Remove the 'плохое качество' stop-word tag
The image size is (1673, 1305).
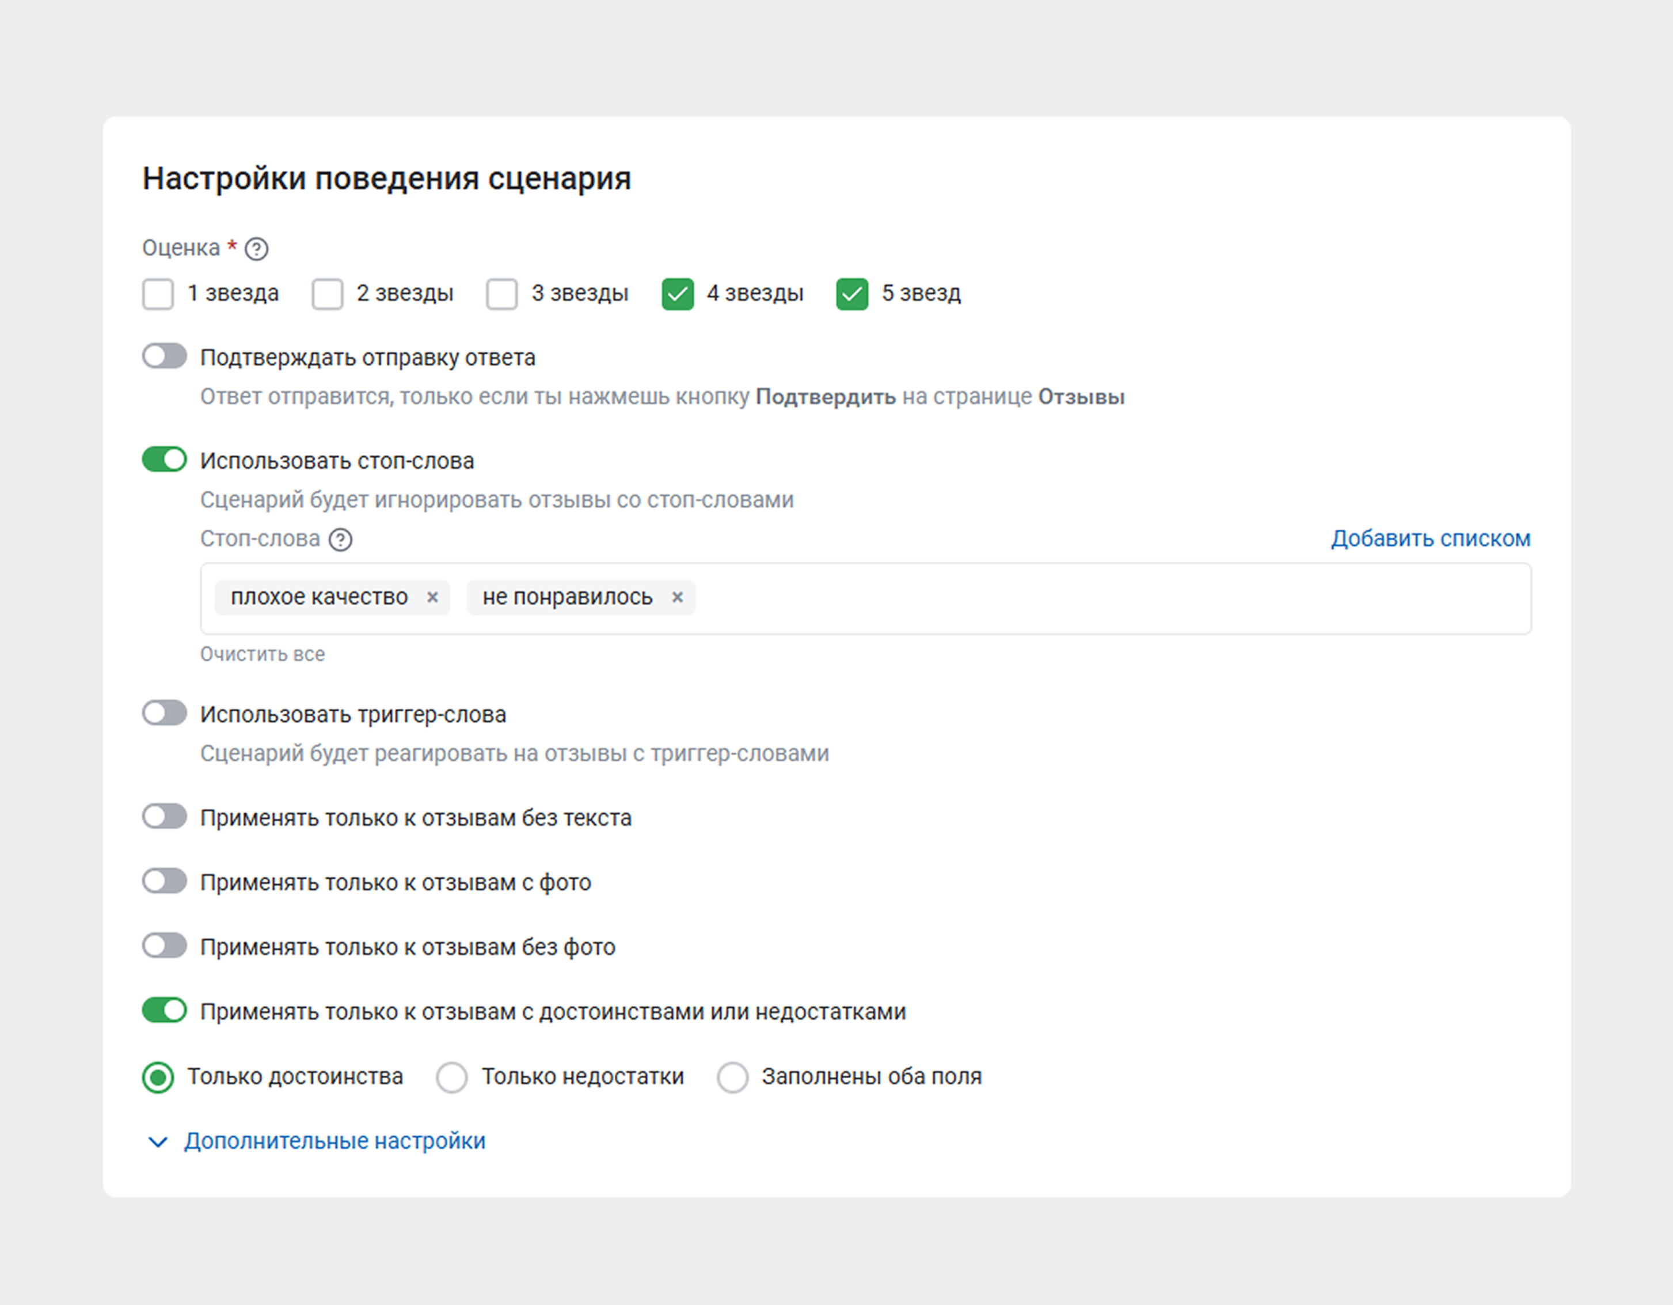coord(432,597)
